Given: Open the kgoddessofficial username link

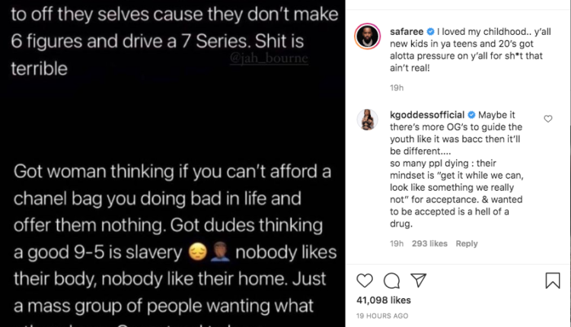Looking at the screenshot, I should click(x=427, y=115).
